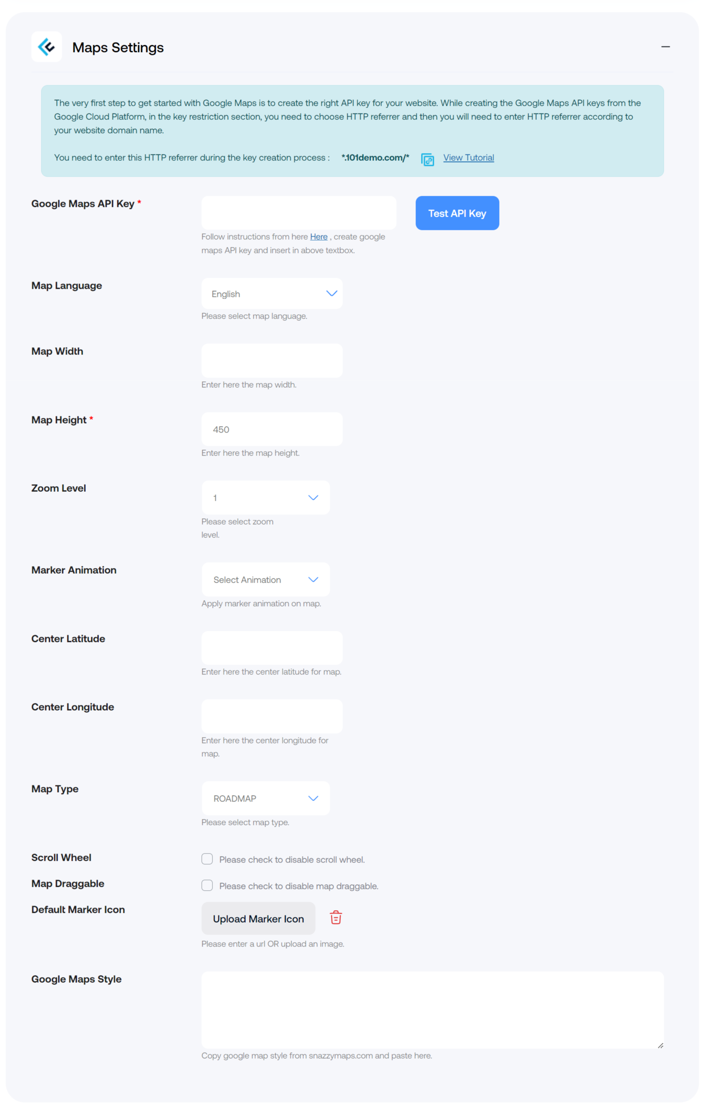Click the Upload Marker Icon button

258,918
